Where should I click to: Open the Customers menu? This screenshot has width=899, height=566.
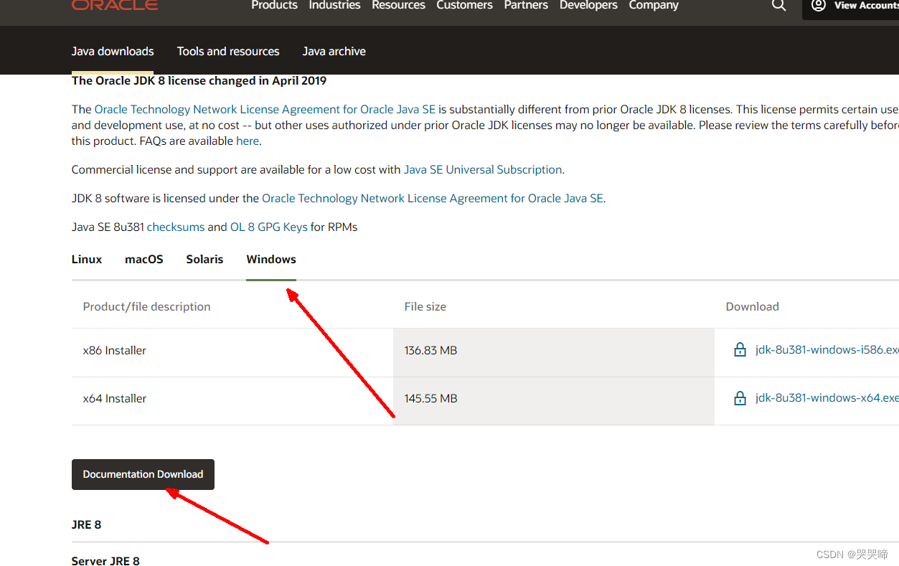(x=464, y=5)
